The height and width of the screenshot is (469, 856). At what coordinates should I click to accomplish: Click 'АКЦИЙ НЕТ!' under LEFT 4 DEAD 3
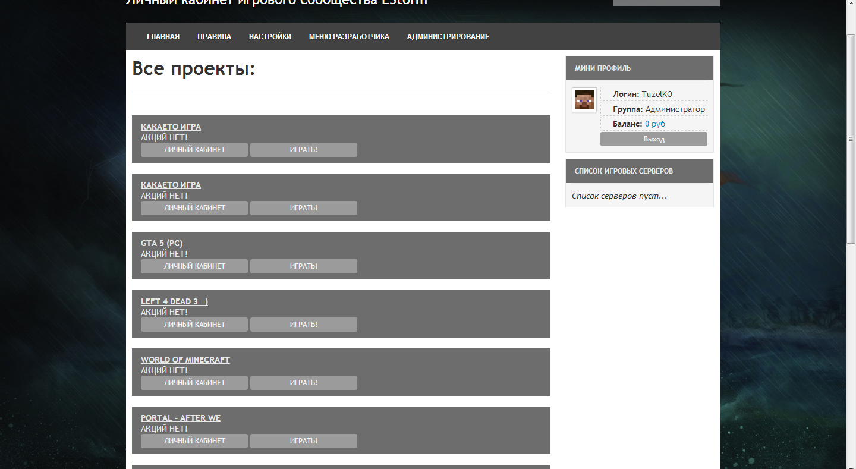tap(164, 312)
